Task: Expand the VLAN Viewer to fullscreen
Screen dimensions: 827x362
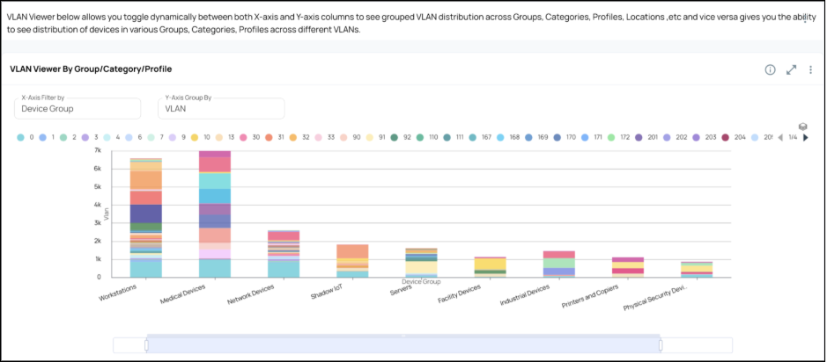Action: [x=791, y=69]
